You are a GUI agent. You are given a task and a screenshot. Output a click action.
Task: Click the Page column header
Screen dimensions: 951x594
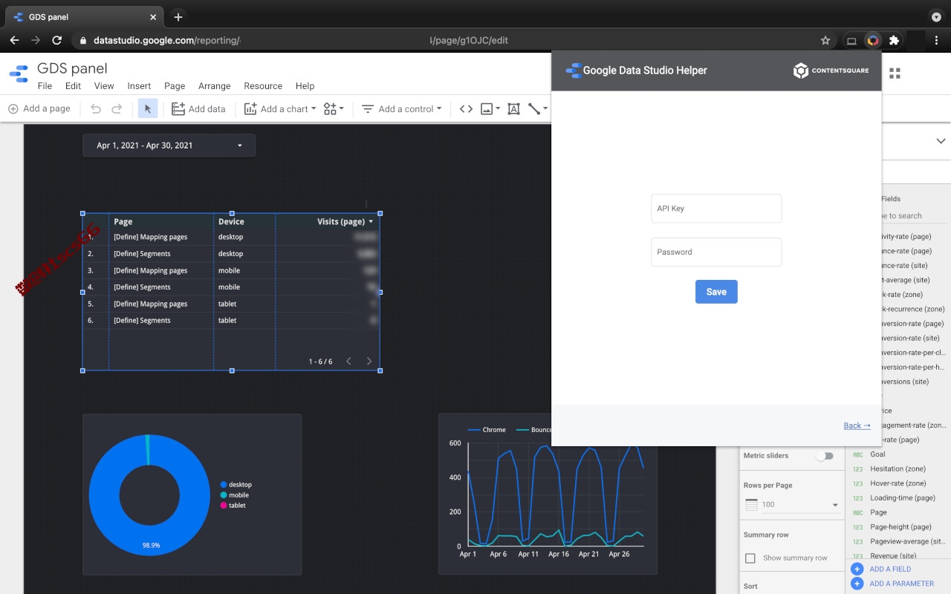click(x=123, y=221)
